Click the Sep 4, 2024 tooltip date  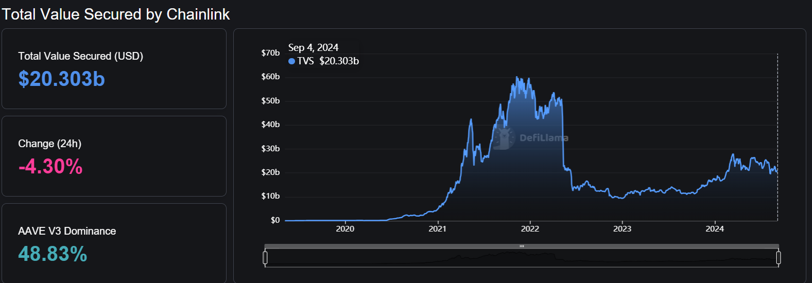coord(313,48)
